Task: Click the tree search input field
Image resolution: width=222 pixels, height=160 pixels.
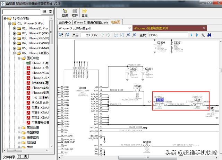Action: 22,12
